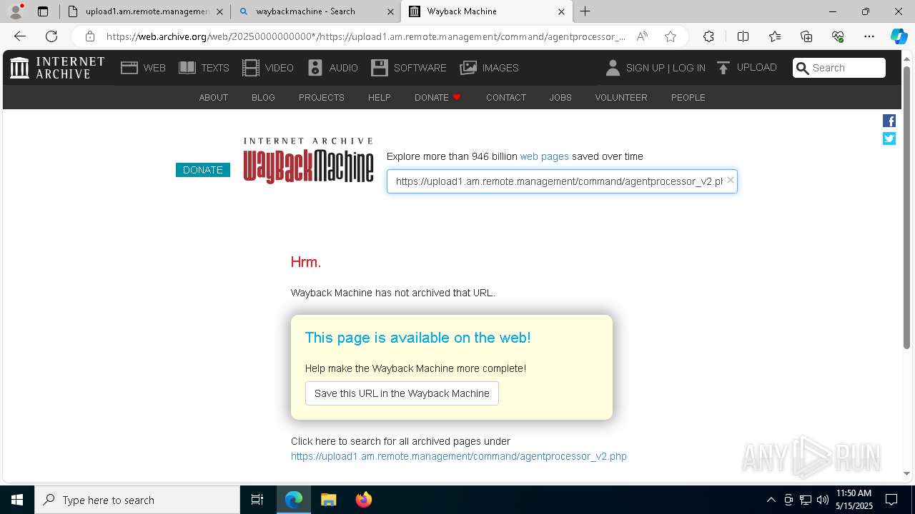This screenshot has height=514, width=915.
Task: Open the volume icon in the system tray
Action: click(x=823, y=500)
